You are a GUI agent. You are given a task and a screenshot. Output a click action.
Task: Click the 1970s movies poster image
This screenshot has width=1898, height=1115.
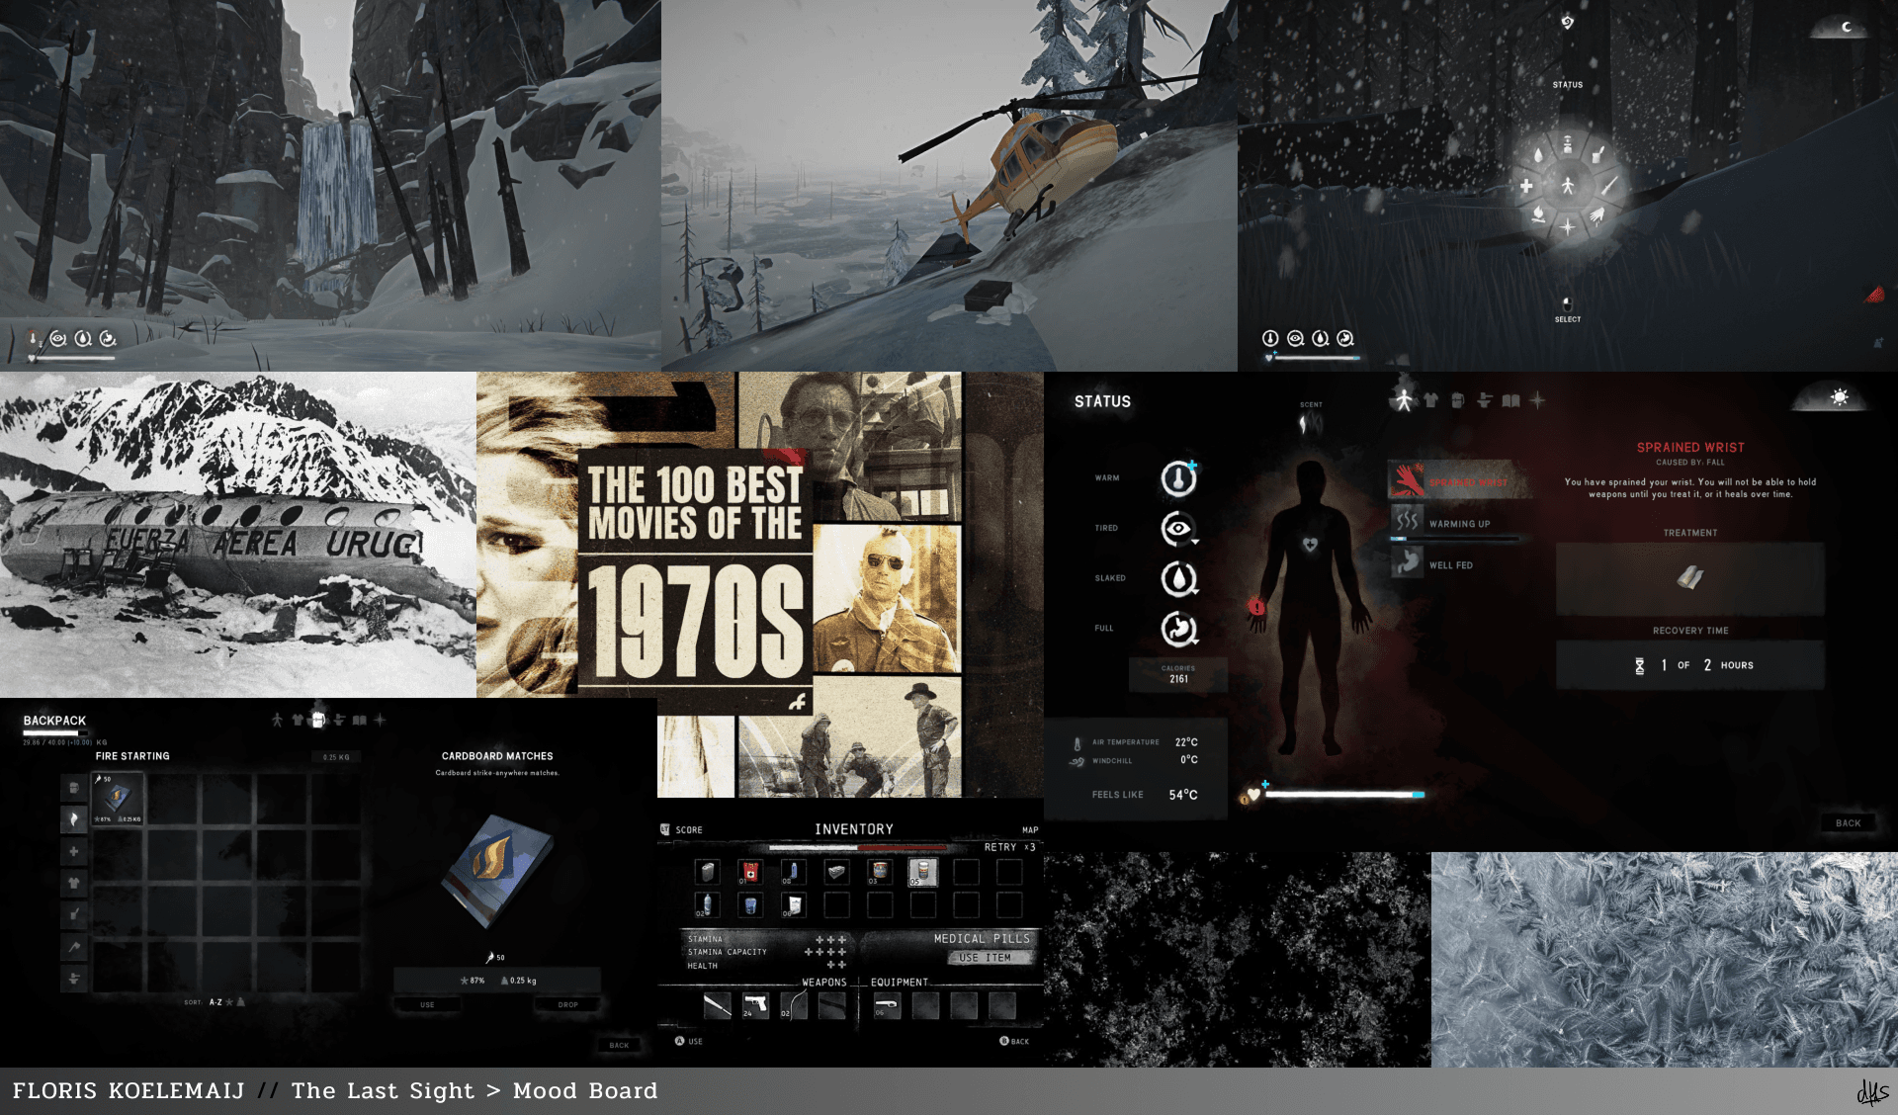click(759, 584)
